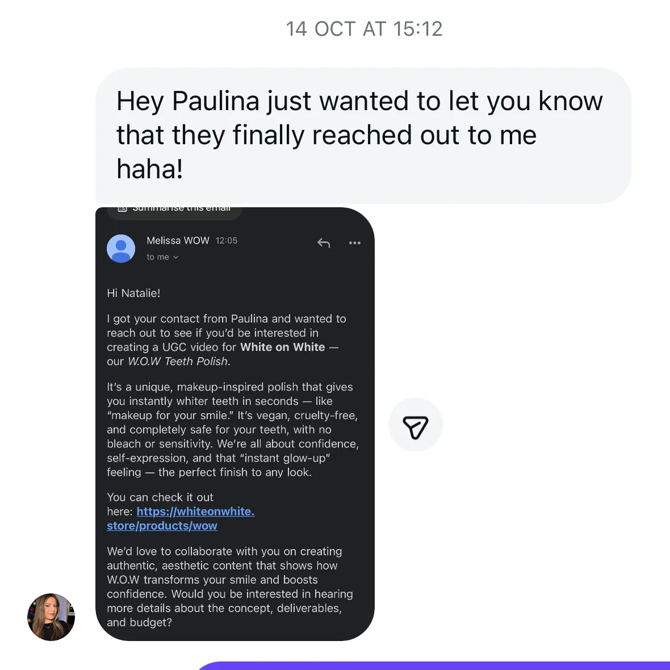
Task: Tap the forward icon beside the screenshot
Action: pyautogui.click(x=415, y=425)
